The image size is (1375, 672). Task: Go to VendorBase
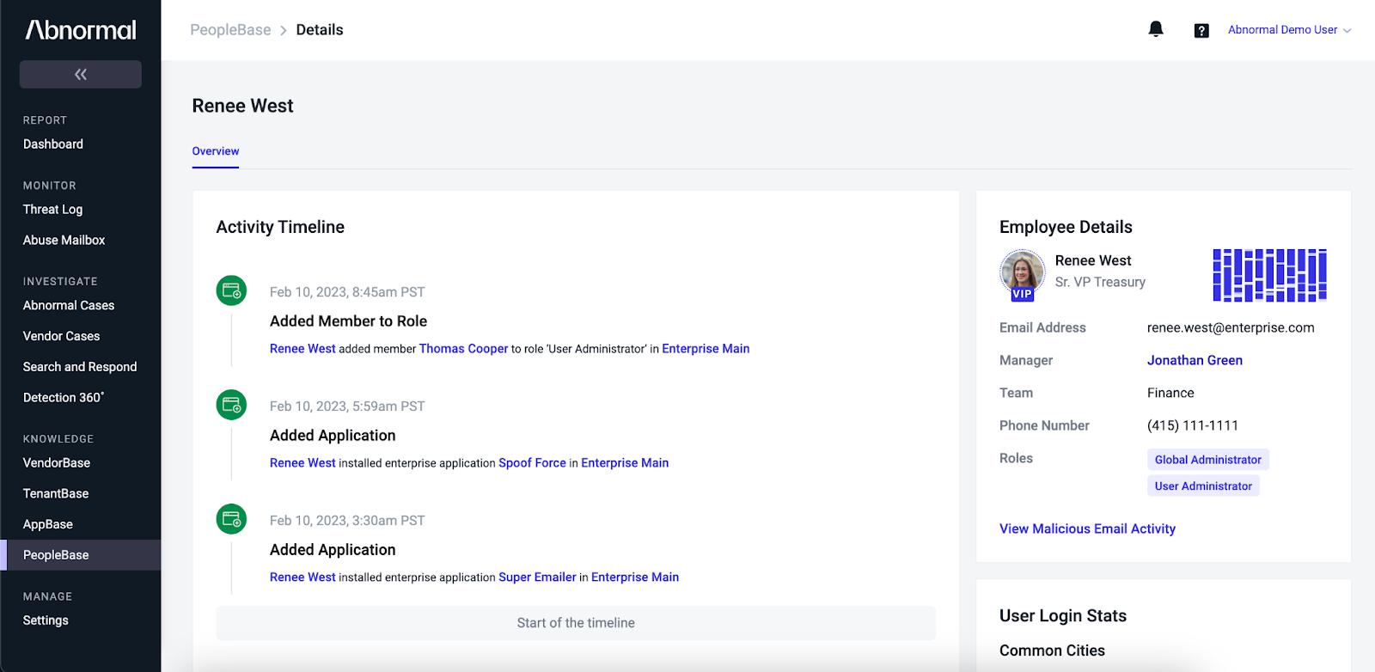pyautogui.click(x=57, y=463)
